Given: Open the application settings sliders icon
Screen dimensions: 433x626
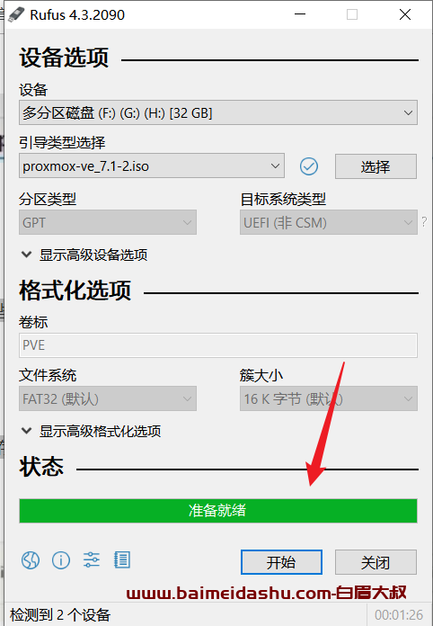Looking at the screenshot, I should tap(92, 559).
